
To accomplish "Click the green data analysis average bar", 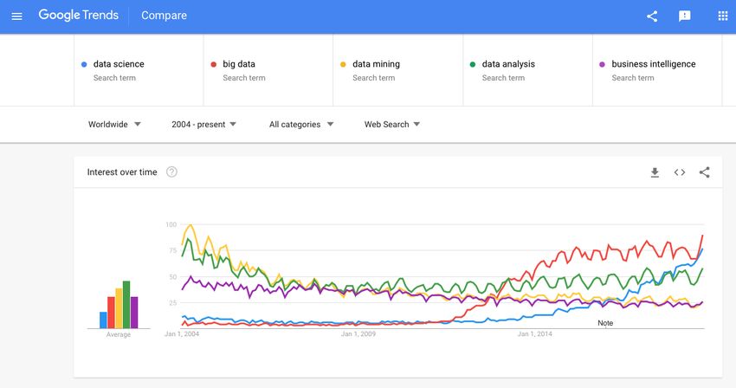I will coord(126,304).
